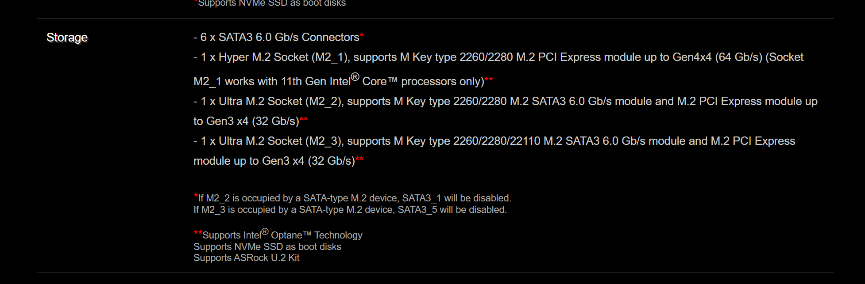Click the registered trademark symbol after 11th Gen Intel
Image resolution: width=865 pixels, height=284 pixels.
click(x=355, y=77)
